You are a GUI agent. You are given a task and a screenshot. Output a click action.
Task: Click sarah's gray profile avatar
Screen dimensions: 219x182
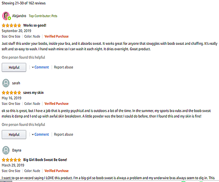6,83
